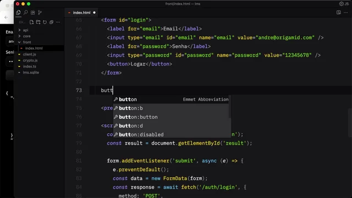The image size is (352, 198).
Task: Place cursor in form id="login" line
Action: click(x=126, y=20)
